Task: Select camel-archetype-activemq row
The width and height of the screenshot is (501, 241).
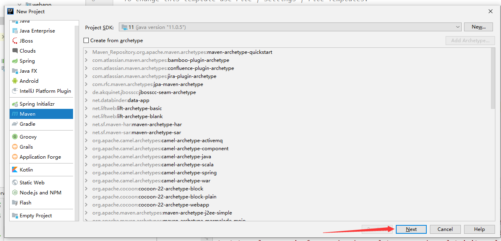Action: point(287,141)
